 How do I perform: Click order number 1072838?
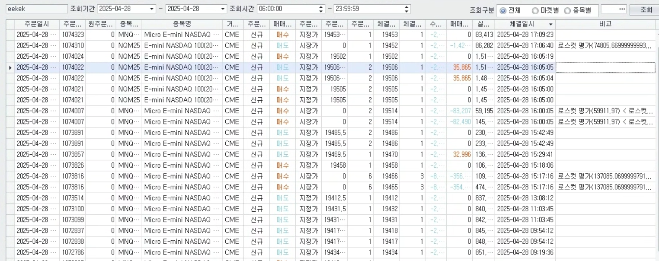73,242
